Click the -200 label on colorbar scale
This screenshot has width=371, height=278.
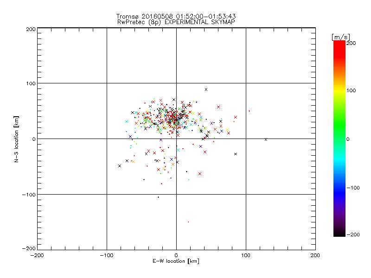[353, 234]
